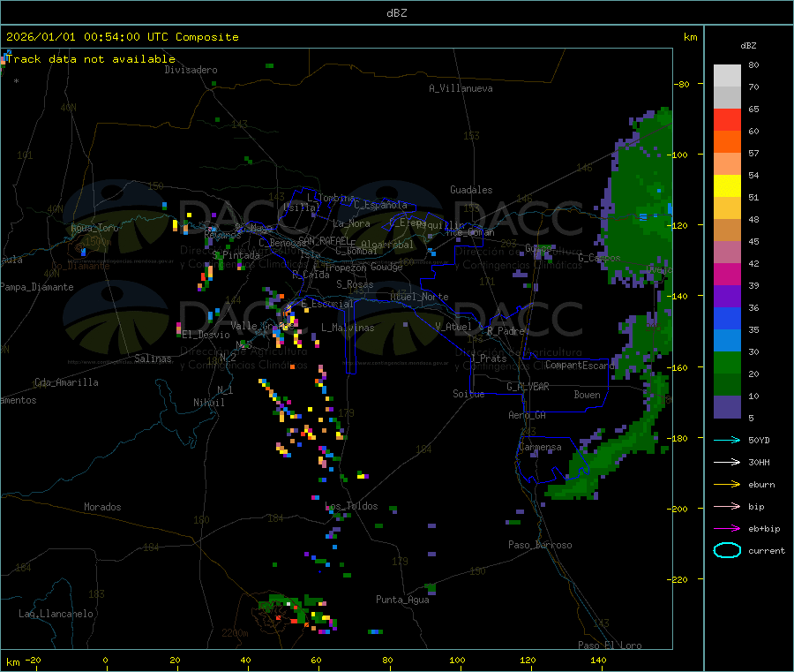
Task: Click the 65 dBZ red swatch
Action: (727, 119)
